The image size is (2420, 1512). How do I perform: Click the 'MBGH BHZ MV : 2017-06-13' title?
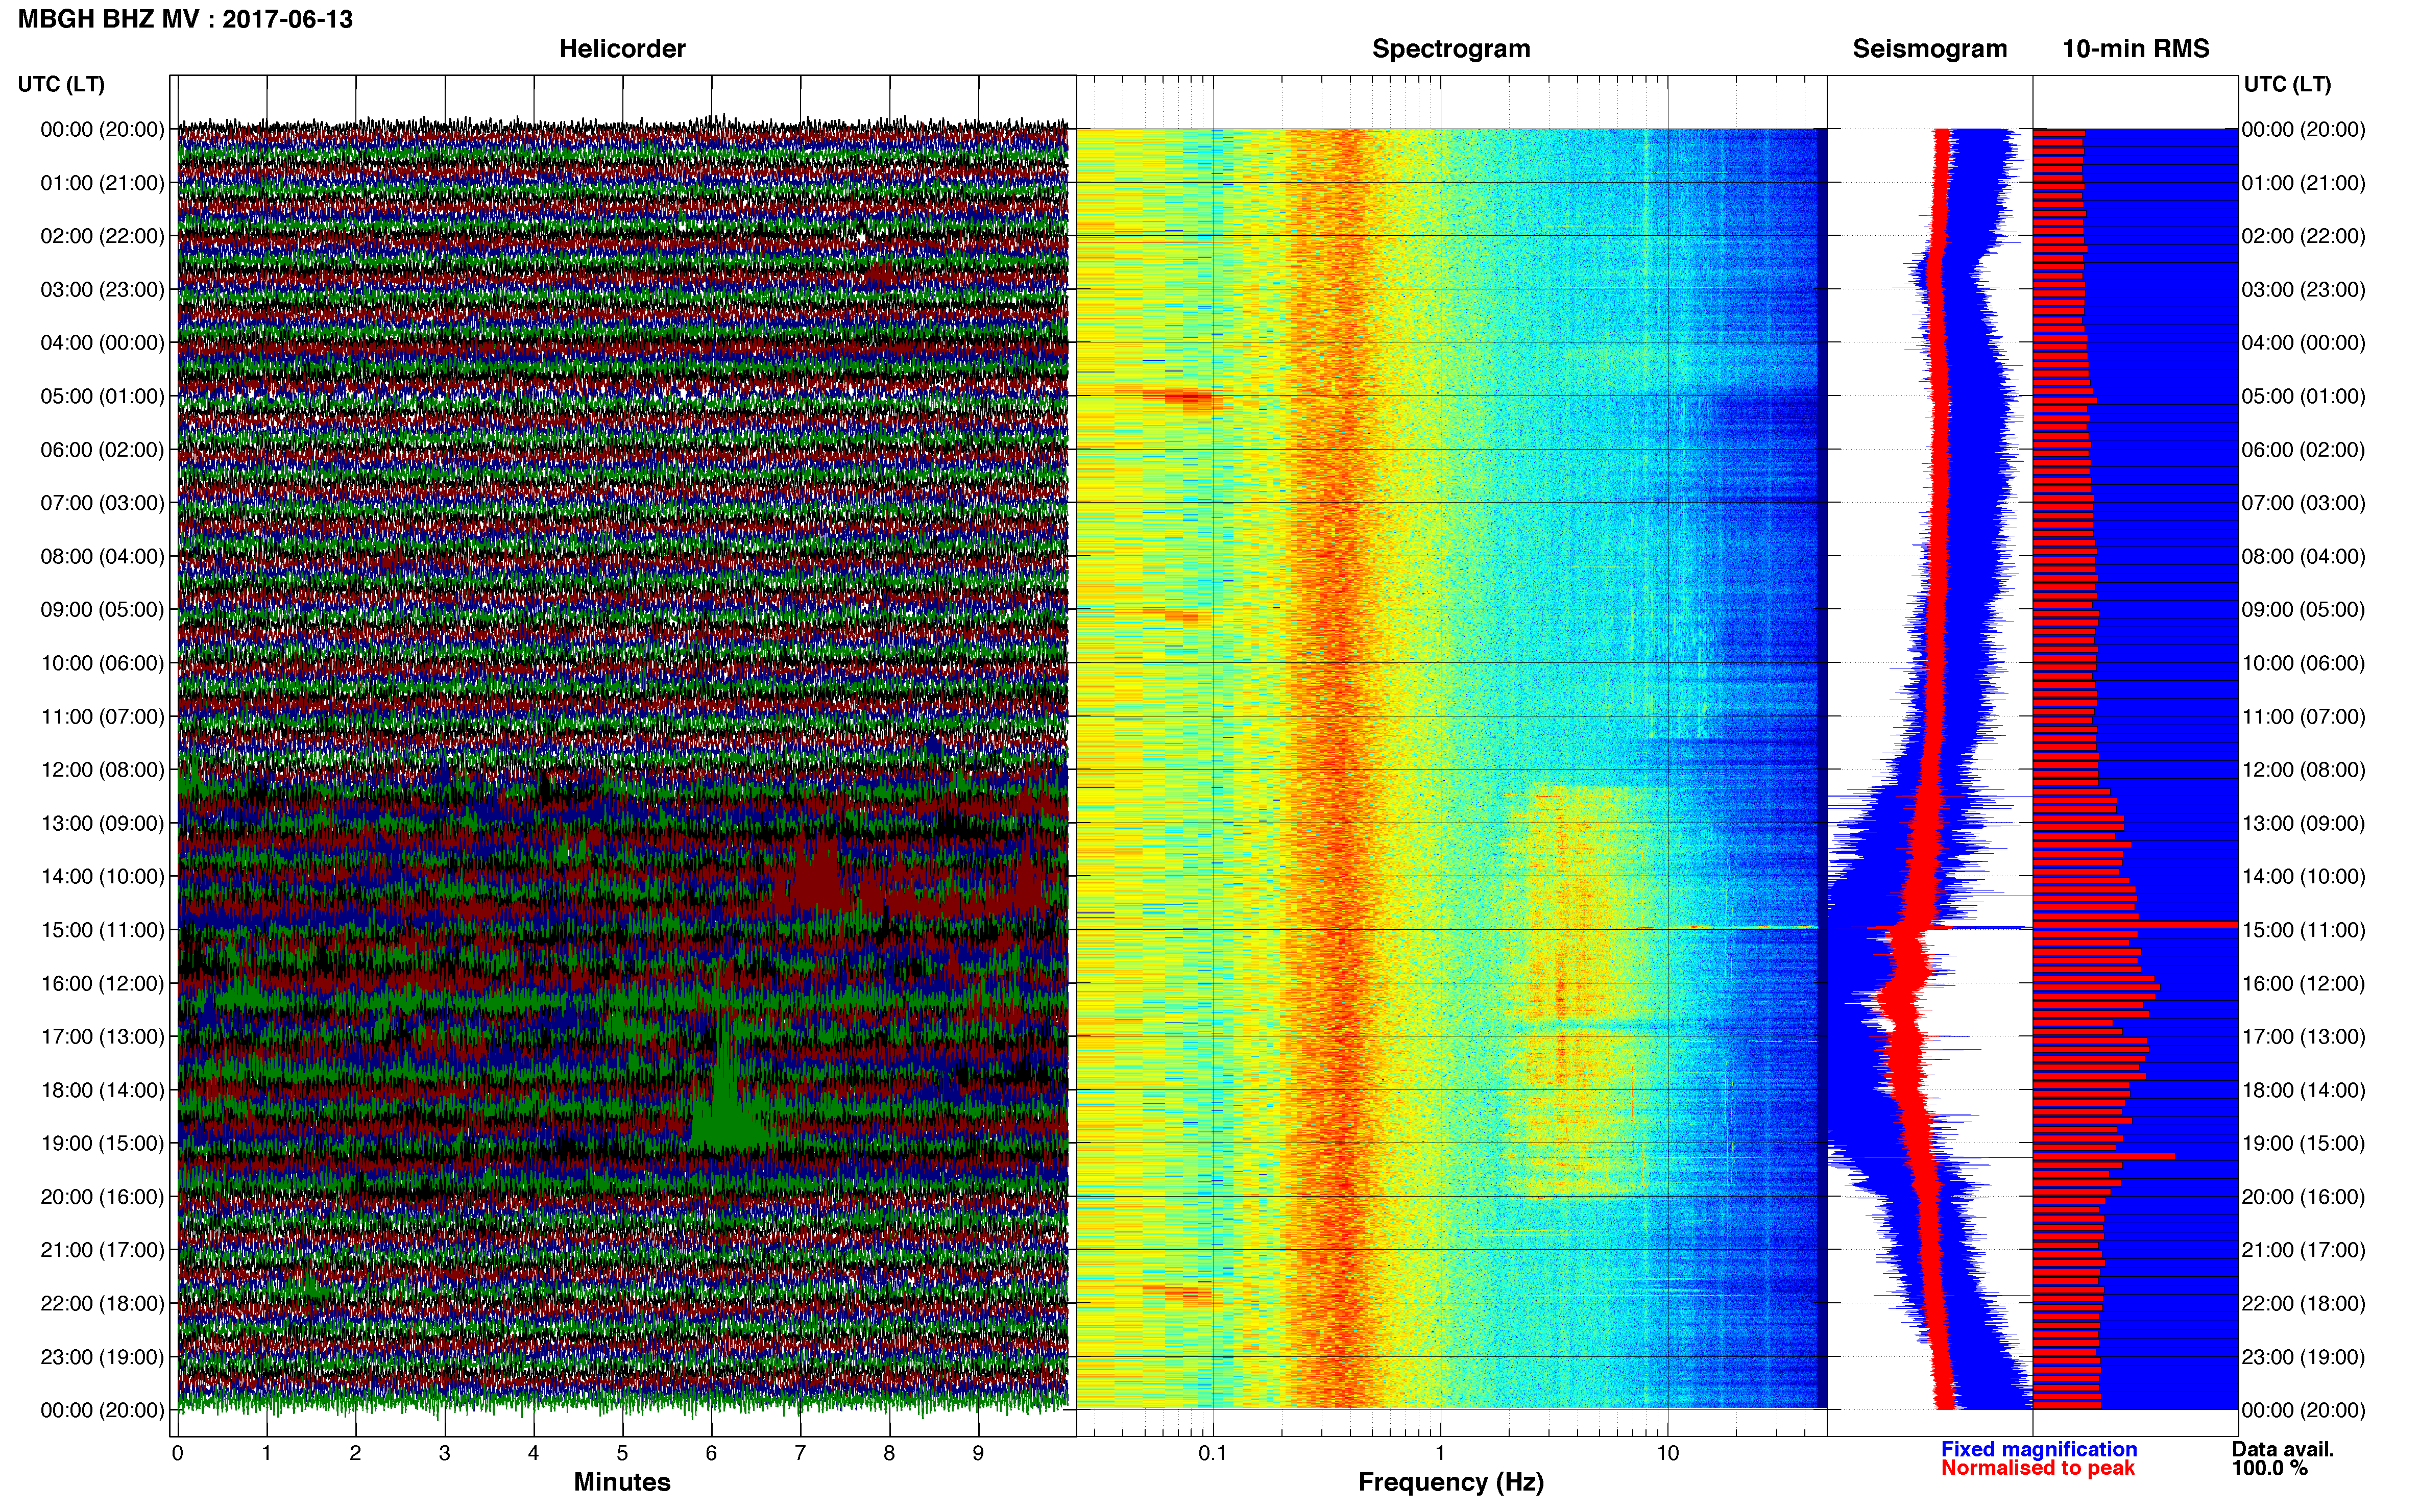185,19
